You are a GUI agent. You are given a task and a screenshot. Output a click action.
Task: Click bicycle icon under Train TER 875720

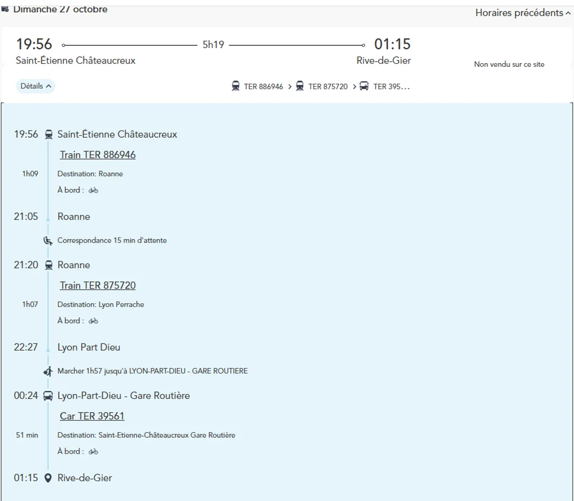click(x=93, y=321)
